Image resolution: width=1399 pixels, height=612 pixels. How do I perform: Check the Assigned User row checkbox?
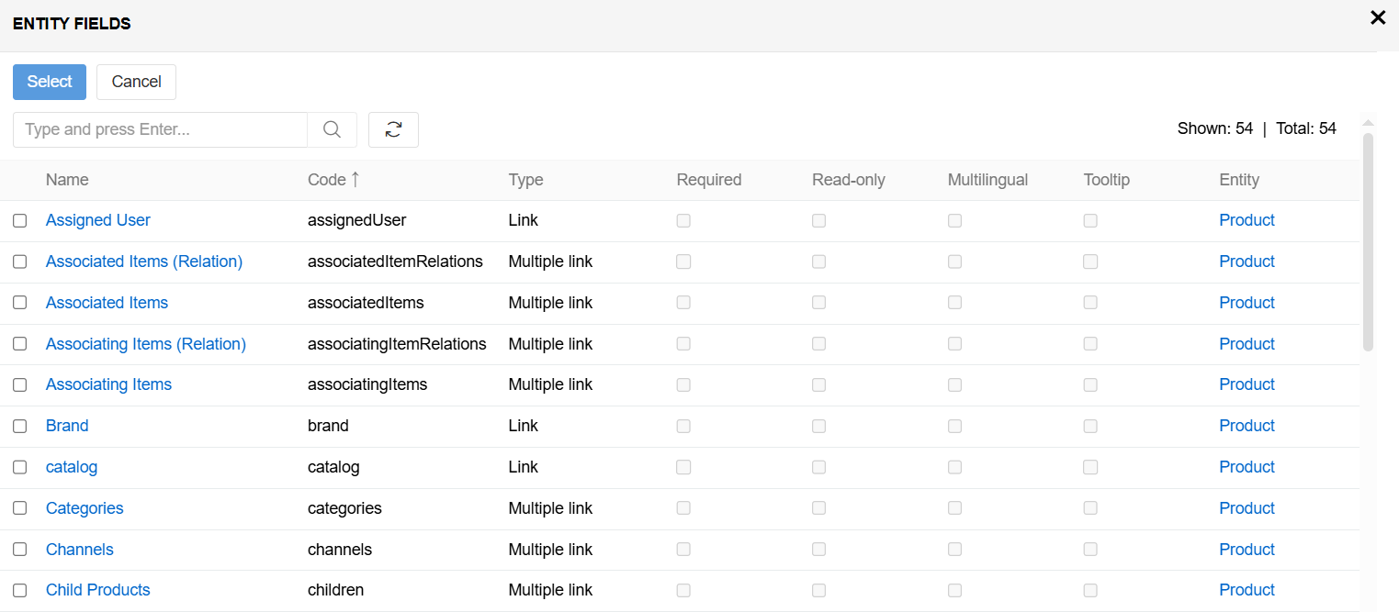20,221
